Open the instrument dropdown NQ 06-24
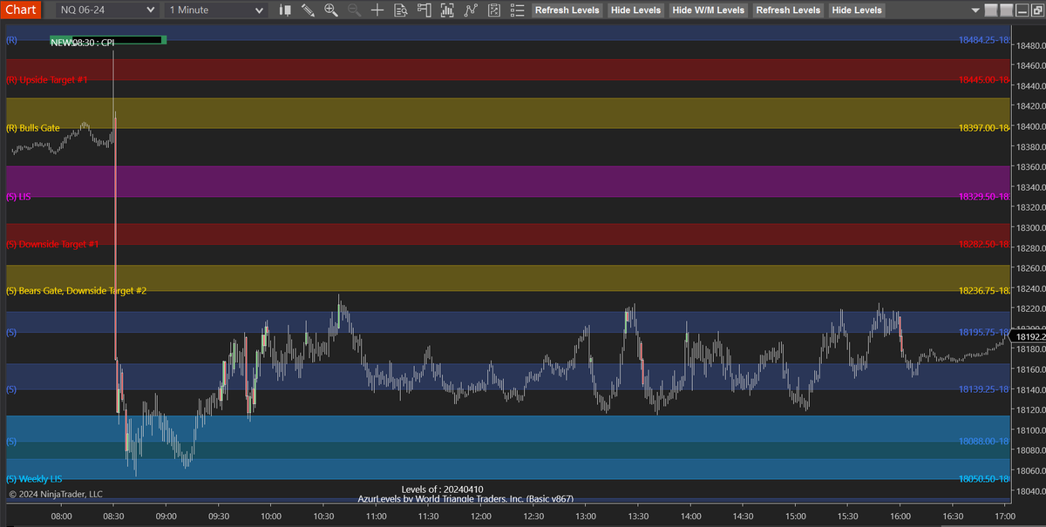1046x527 pixels. coord(107,10)
